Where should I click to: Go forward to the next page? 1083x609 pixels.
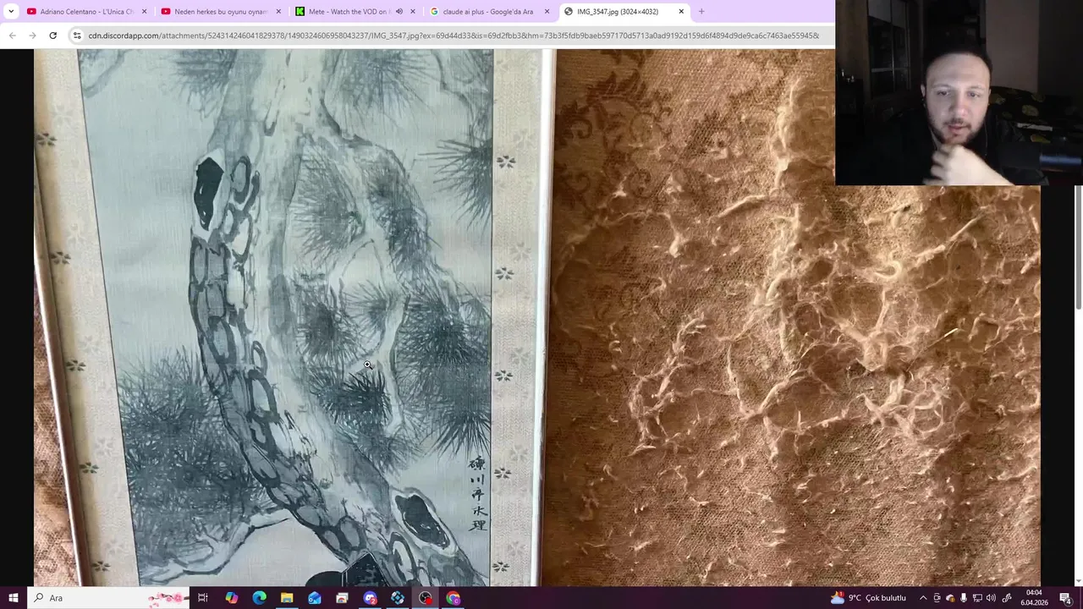(x=32, y=36)
